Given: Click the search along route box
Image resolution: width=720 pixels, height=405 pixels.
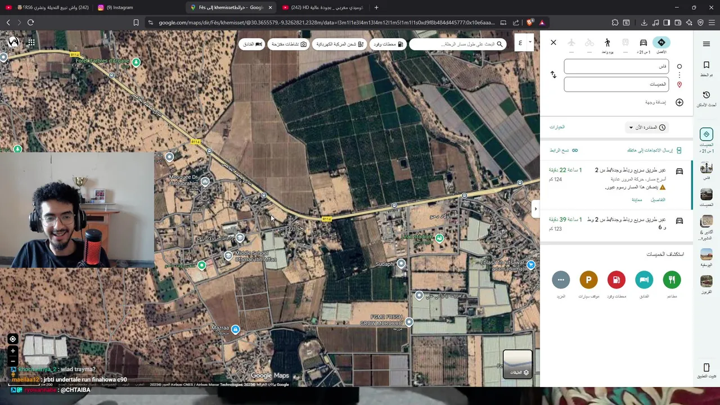Looking at the screenshot, I should point(457,44).
